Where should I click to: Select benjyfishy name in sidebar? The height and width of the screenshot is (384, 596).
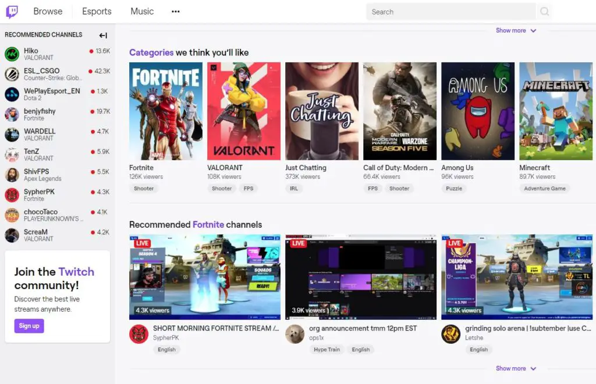tap(40, 111)
